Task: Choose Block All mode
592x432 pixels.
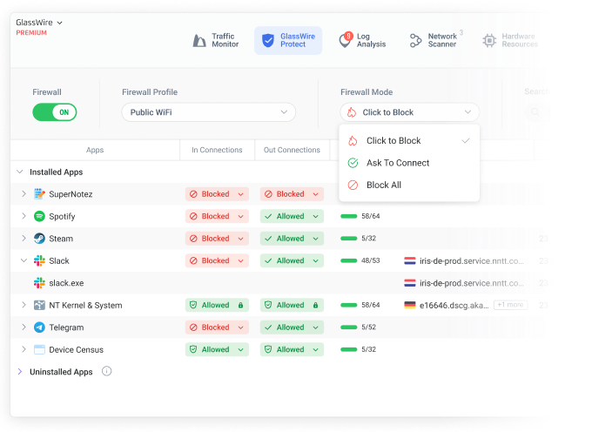Action: pyautogui.click(x=409, y=185)
